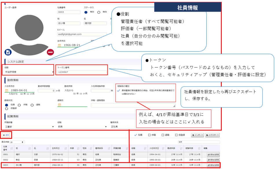Open the retirement date calendar icon
The height and width of the screenshot is (169, 275).
pyautogui.click(x=59, y=105)
